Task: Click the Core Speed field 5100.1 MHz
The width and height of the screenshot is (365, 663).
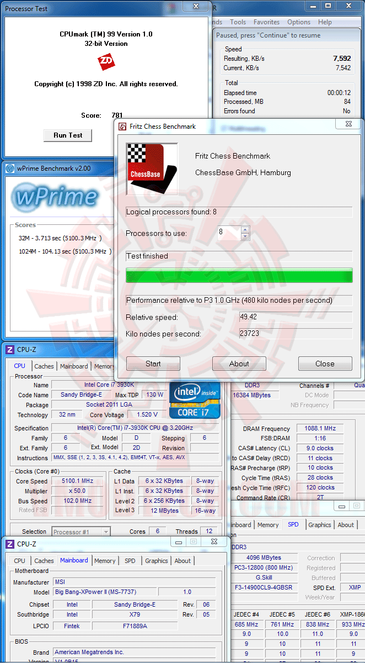Action: 77,481
